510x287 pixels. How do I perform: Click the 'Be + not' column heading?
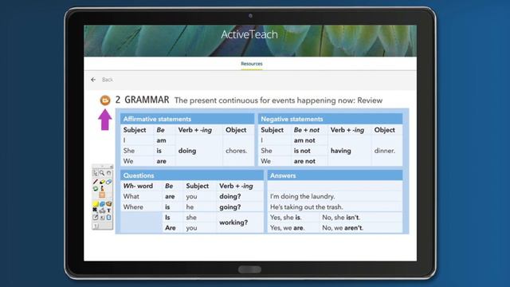306,130
